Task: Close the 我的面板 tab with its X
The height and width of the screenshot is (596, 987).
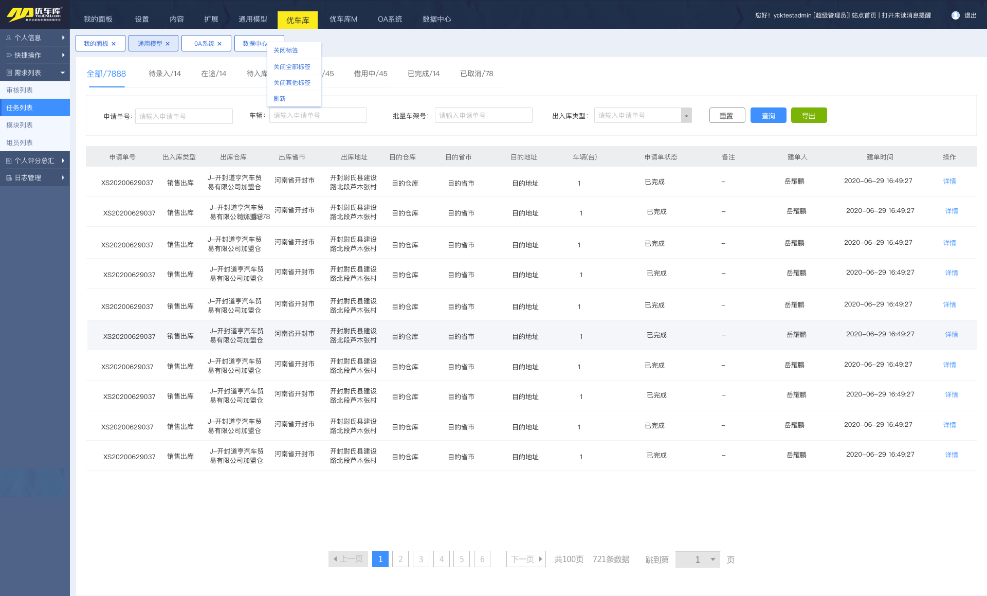Action: (114, 44)
